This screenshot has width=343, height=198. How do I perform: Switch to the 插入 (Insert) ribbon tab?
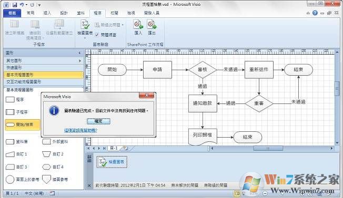(47, 13)
